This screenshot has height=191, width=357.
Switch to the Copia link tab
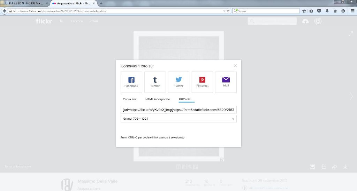tap(130, 100)
